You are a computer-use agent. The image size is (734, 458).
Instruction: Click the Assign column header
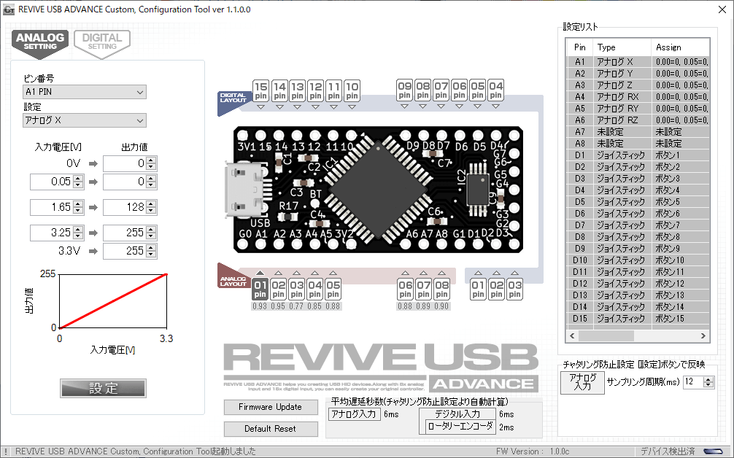point(680,47)
